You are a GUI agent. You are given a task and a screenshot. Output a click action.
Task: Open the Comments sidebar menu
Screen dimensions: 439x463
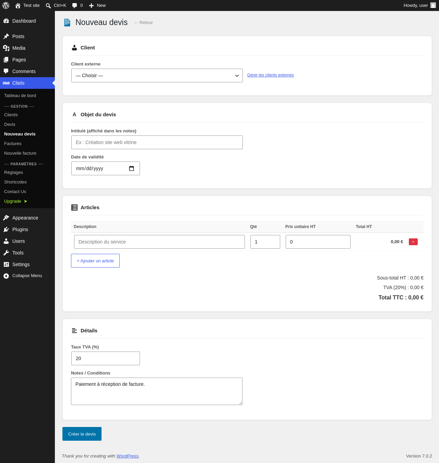pyautogui.click(x=27, y=71)
